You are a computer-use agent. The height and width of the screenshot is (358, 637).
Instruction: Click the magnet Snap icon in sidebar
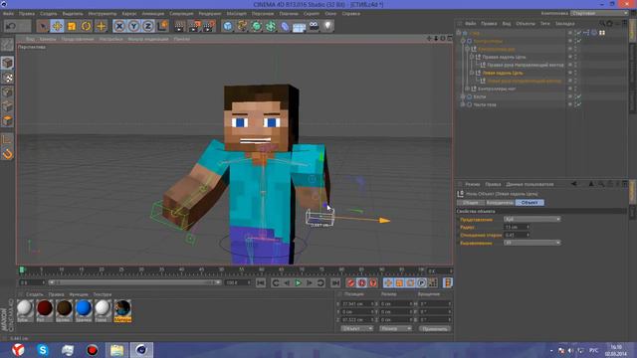[7, 154]
